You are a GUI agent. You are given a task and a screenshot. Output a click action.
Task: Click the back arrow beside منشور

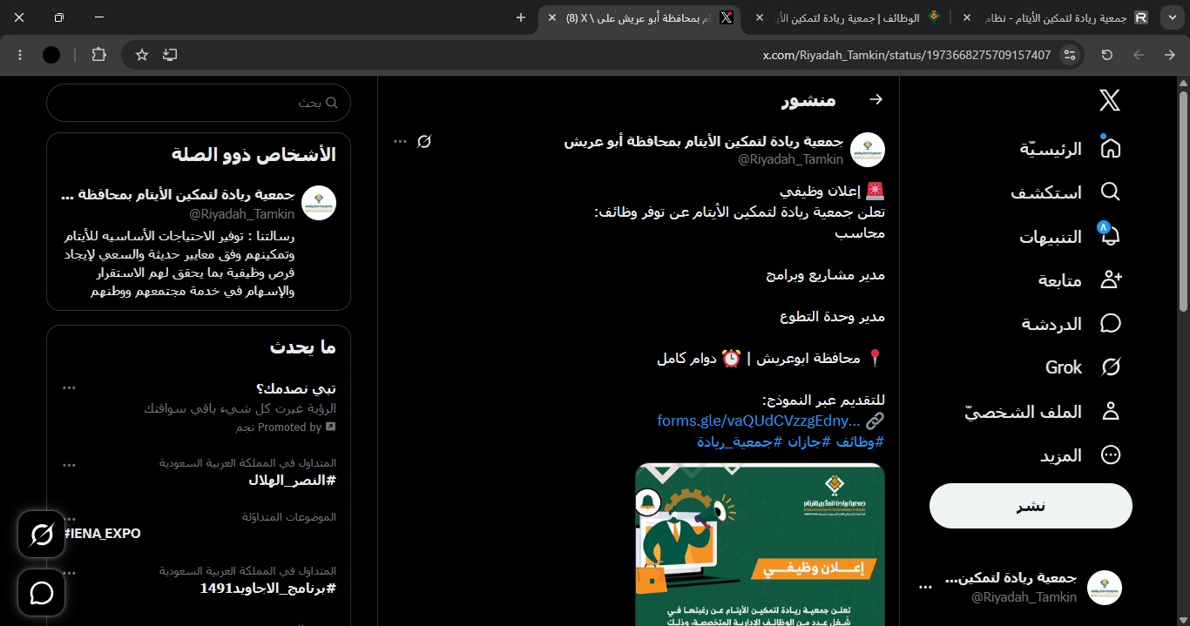(876, 99)
